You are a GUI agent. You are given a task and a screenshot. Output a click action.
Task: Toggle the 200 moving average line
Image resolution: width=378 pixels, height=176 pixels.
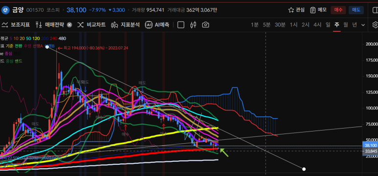(44, 38)
